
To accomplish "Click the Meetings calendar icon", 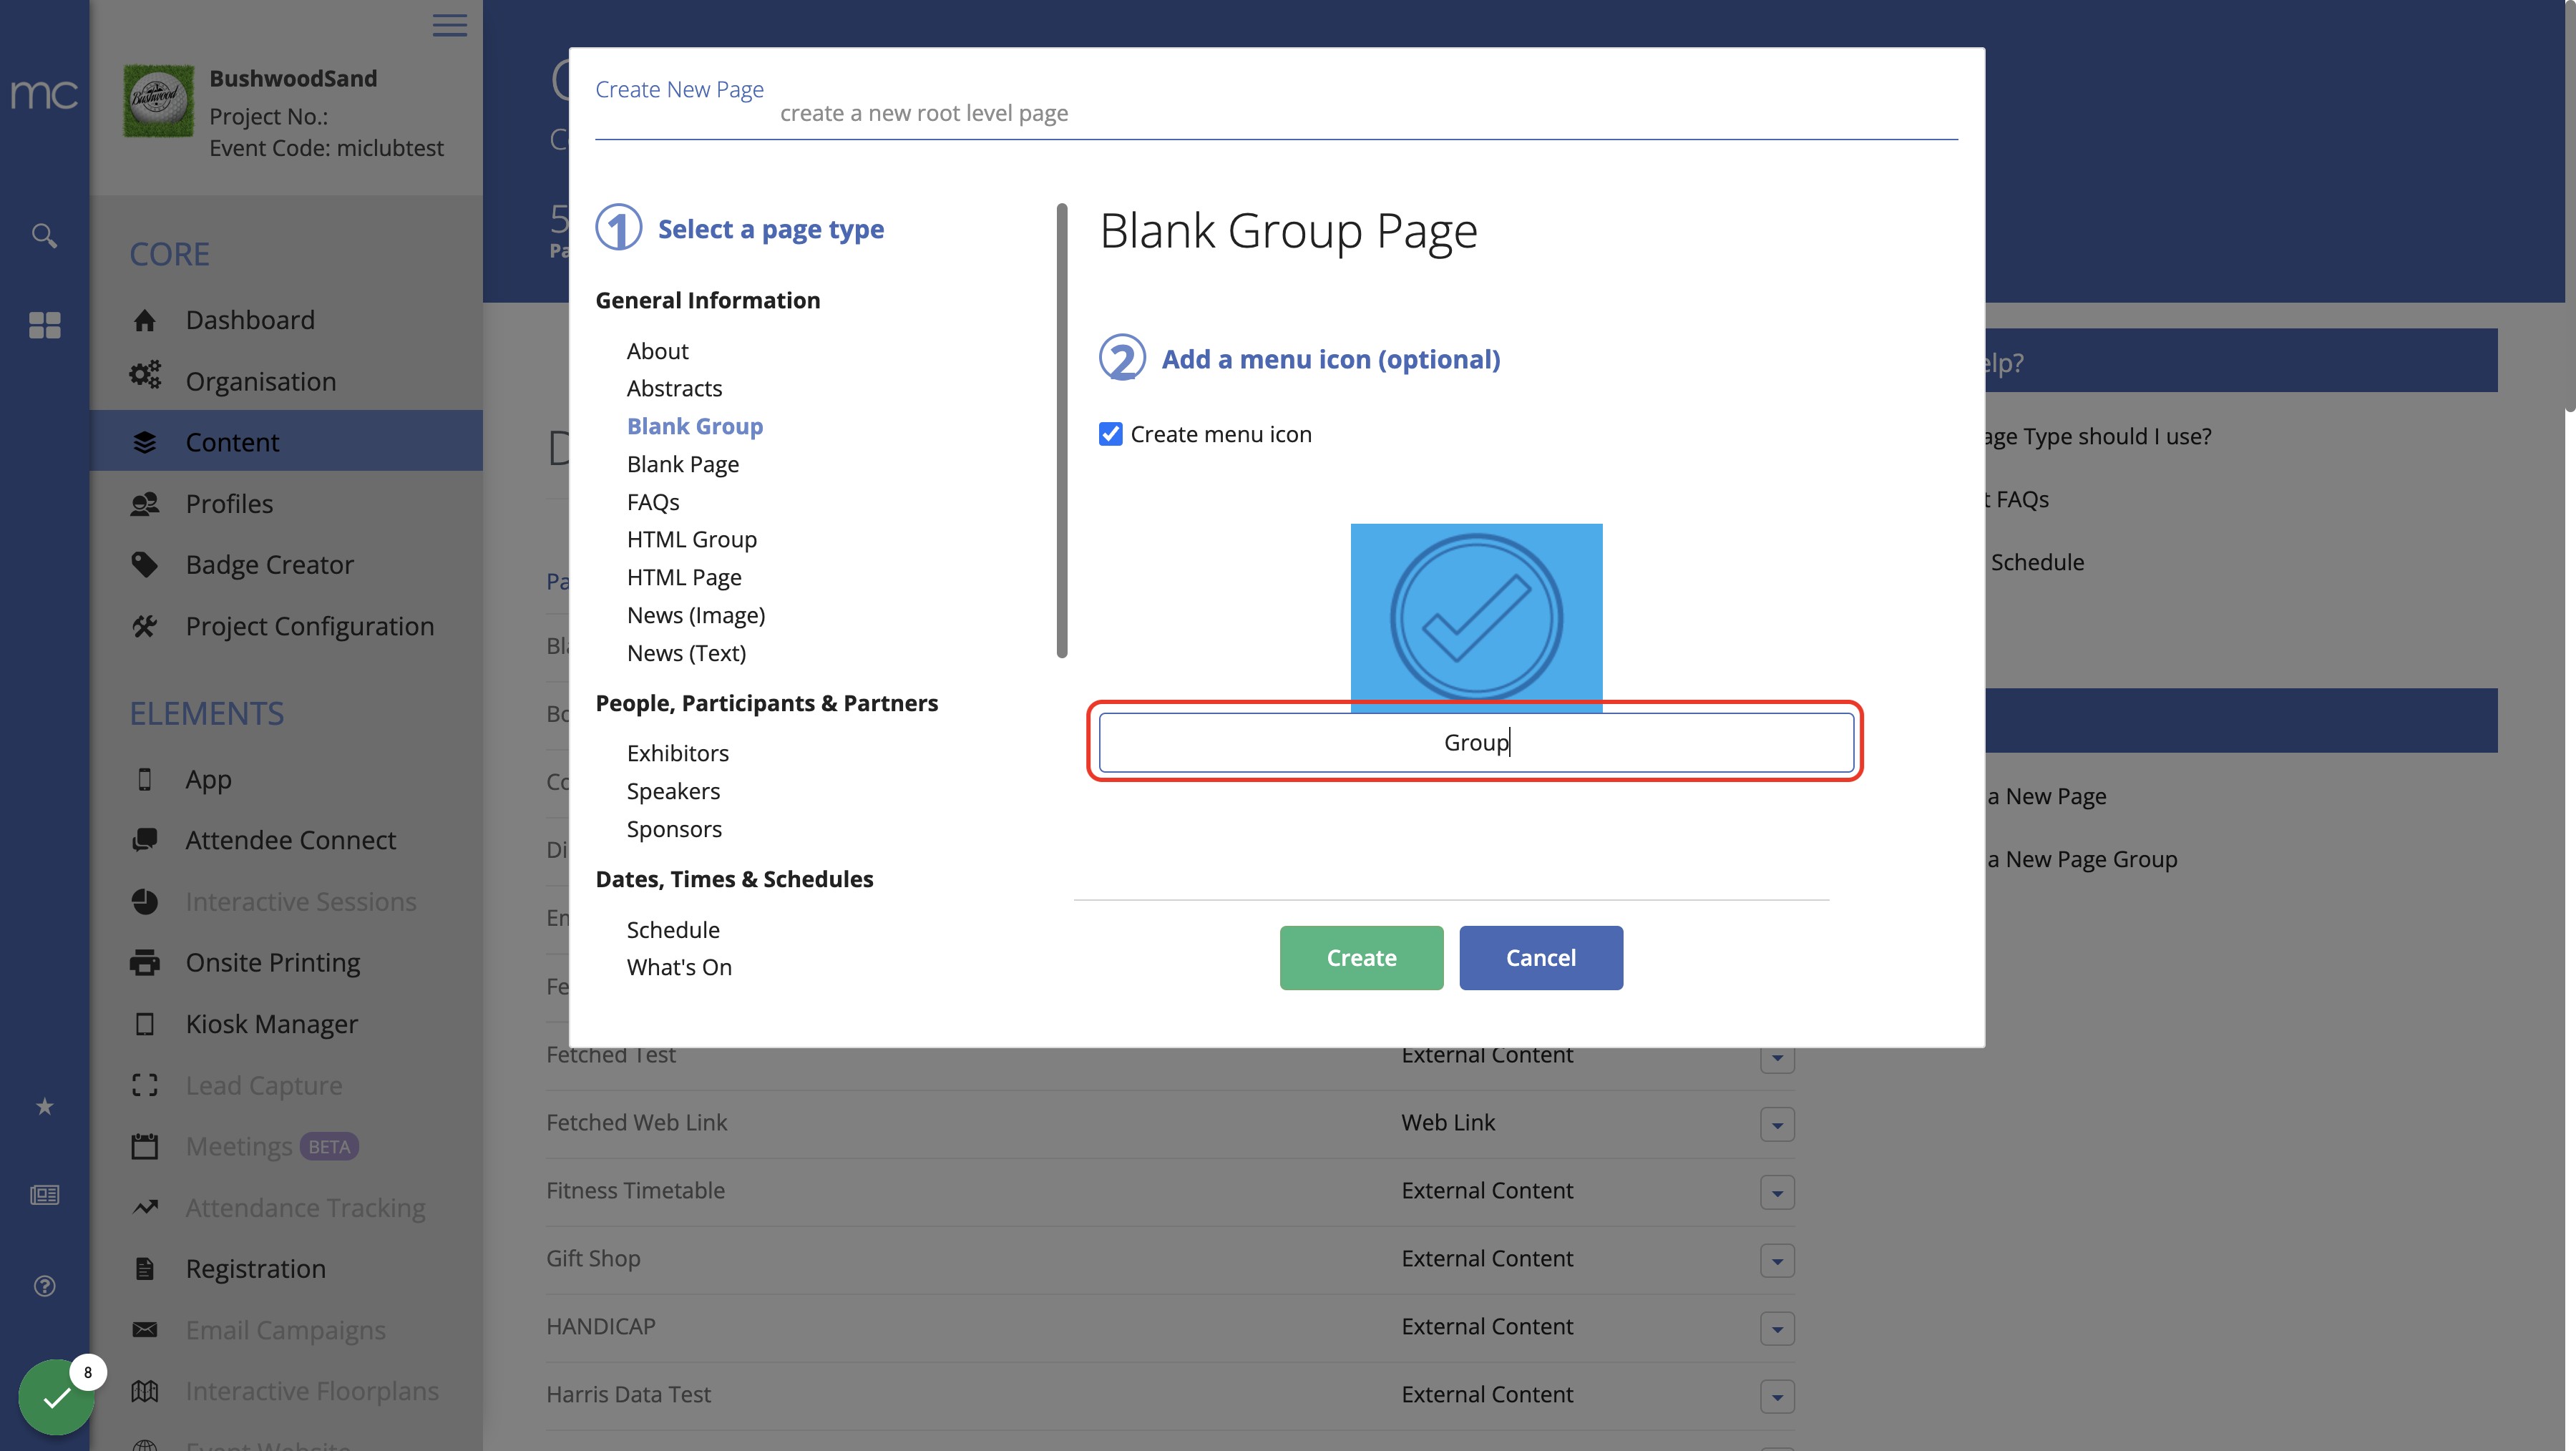I will pos(145,1146).
